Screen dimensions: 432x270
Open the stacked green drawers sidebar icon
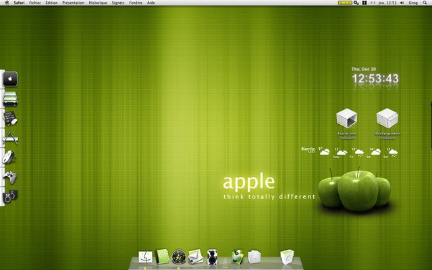pyautogui.click(x=10, y=99)
